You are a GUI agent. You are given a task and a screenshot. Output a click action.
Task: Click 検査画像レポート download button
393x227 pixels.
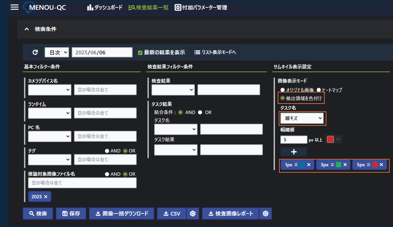(231, 214)
